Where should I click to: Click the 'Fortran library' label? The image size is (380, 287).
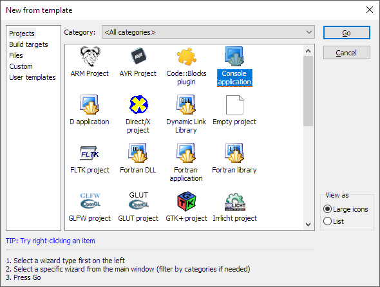pos(234,170)
